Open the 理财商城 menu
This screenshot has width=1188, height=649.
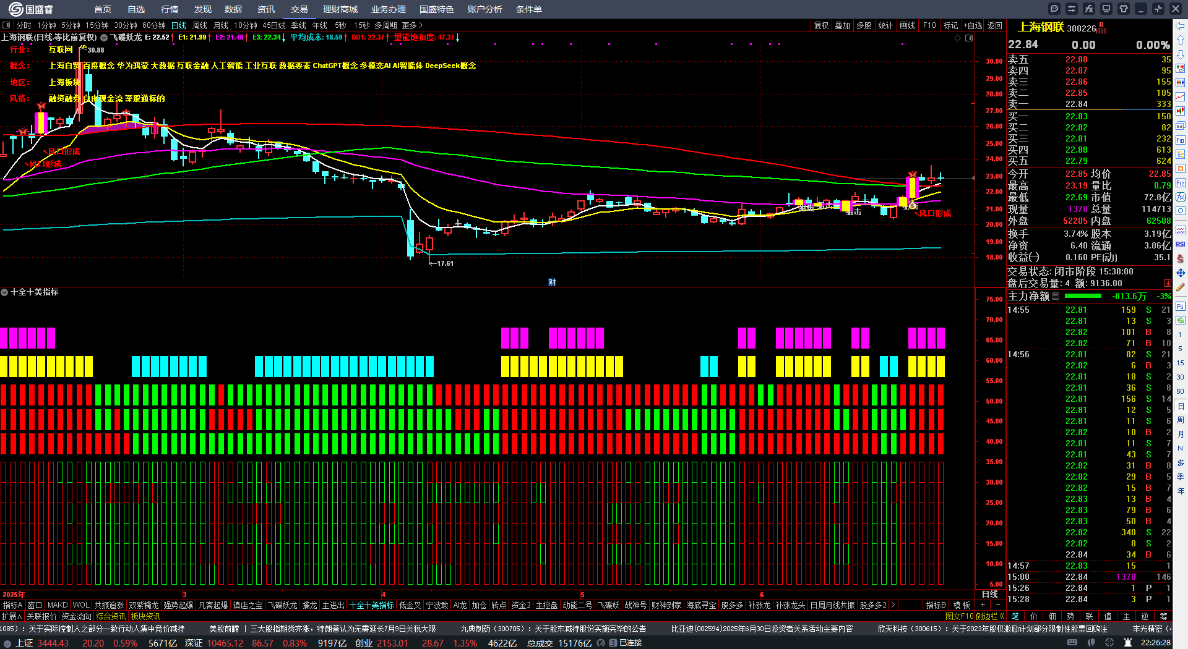pyautogui.click(x=340, y=9)
